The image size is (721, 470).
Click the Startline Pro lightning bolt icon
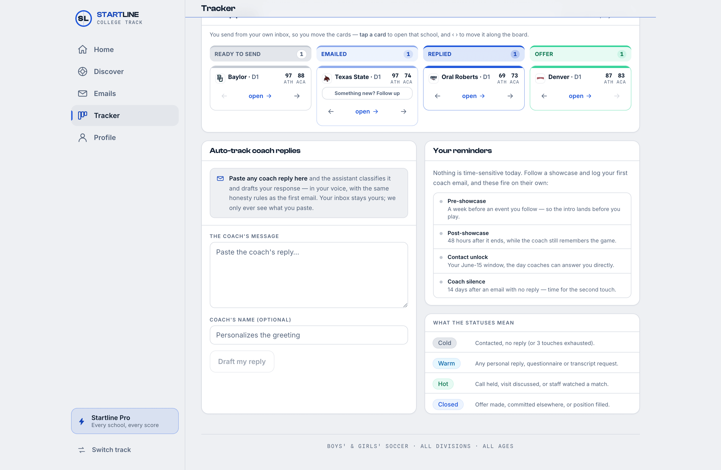[x=82, y=421]
